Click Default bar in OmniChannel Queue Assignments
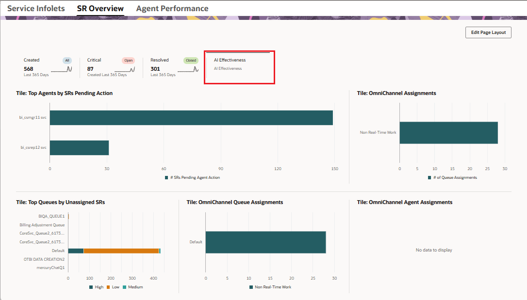527x300 pixels. [265, 242]
